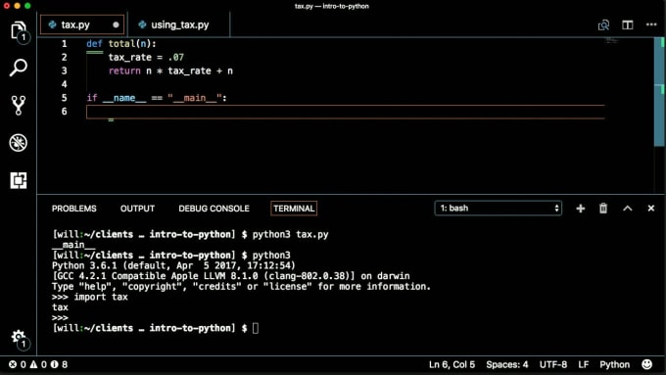Open the '1: bash' terminal dropdown
This screenshot has height=375, width=666.
[498, 209]
